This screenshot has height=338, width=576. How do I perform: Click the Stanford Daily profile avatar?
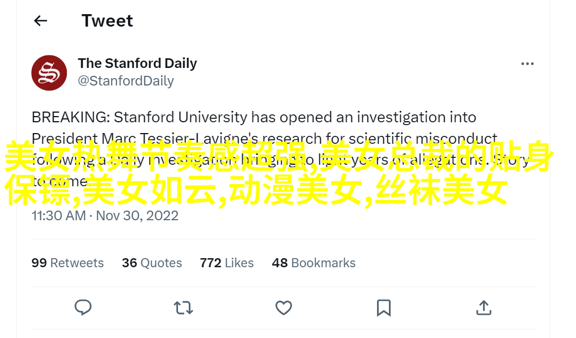point(49,72)
